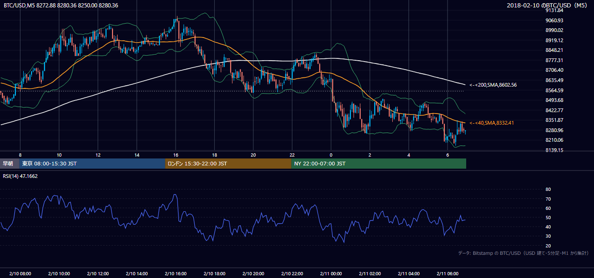This screenshot has width=594, height=278.
Task: Click the '2/10 16:00' date label
Action: tap(176, 274)
